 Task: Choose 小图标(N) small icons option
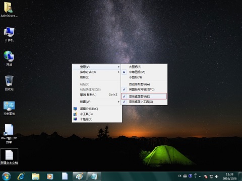tap(144, 77)
